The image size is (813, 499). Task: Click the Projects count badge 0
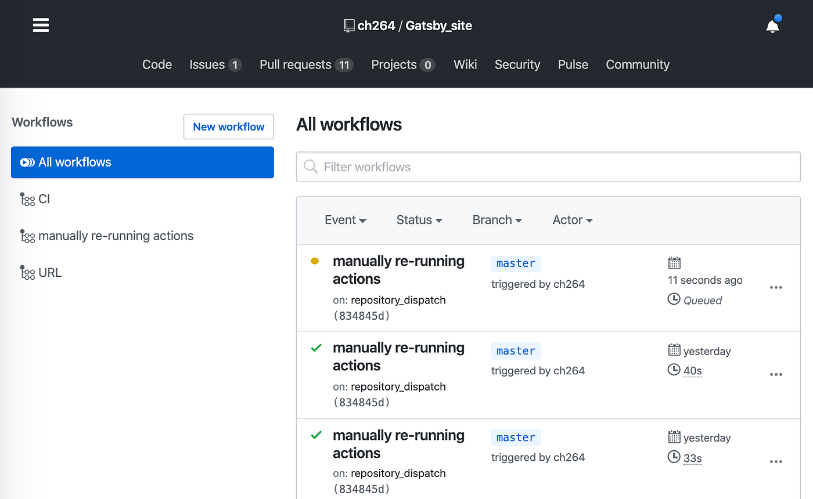pyautogui.click(x=427, y=65)
